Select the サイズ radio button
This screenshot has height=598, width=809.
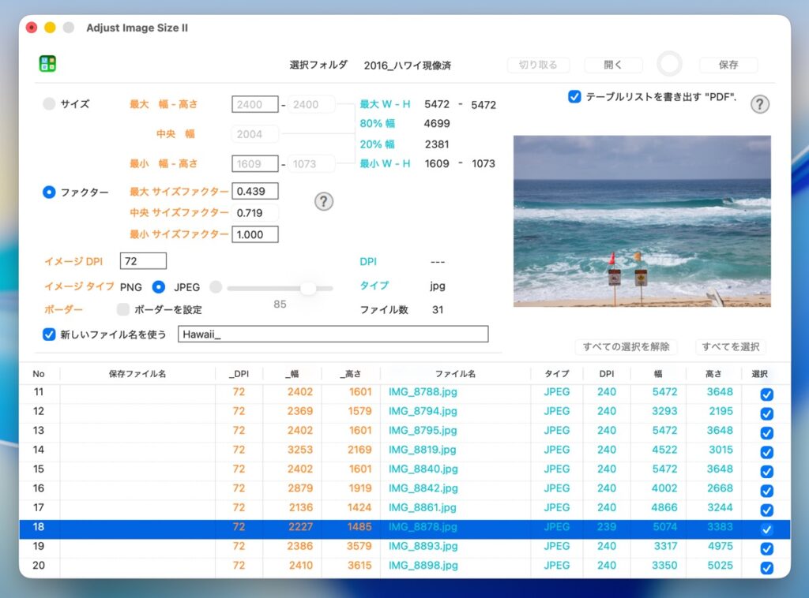click(x=49, y=103)
